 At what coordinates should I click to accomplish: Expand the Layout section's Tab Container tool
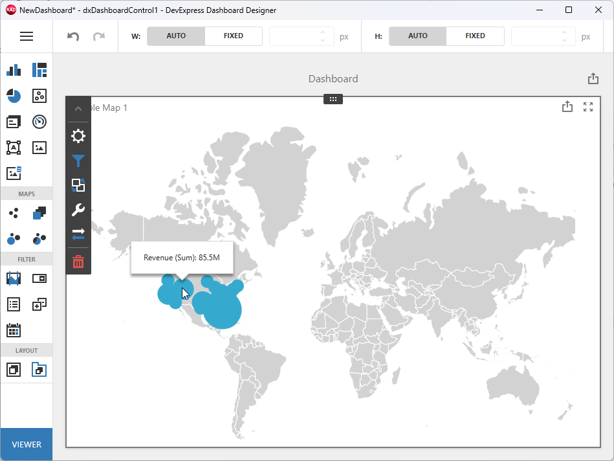39,369
